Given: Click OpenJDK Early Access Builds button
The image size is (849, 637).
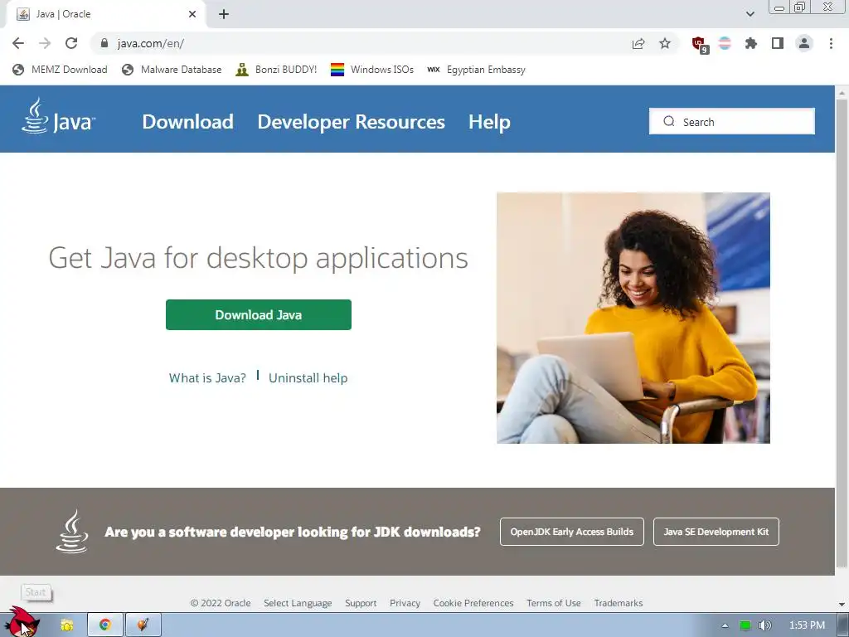Looking at the screenshot, I should (572, 532).
